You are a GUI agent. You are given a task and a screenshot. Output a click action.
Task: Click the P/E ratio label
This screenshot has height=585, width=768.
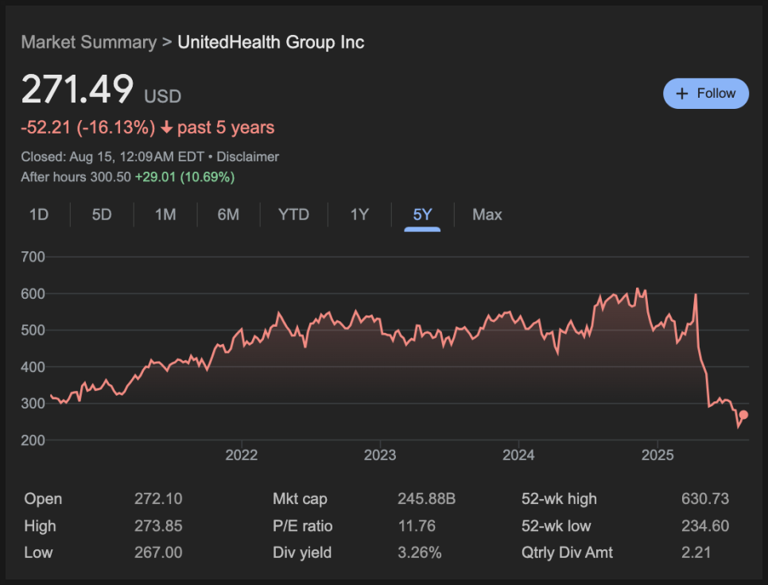(303, 525)
